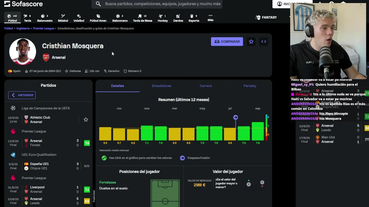This screenshot has width=369, height=207.
Task: Click the sep bar rated 7.6
Action: click(258, 131)
